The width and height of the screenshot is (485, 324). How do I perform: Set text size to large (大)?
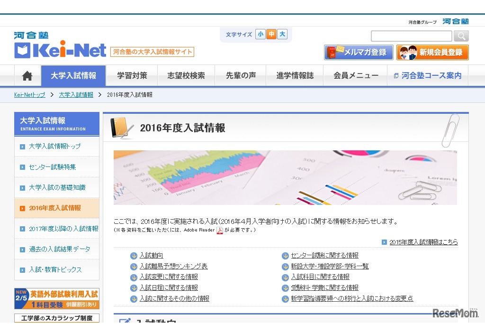coord(282,34)
